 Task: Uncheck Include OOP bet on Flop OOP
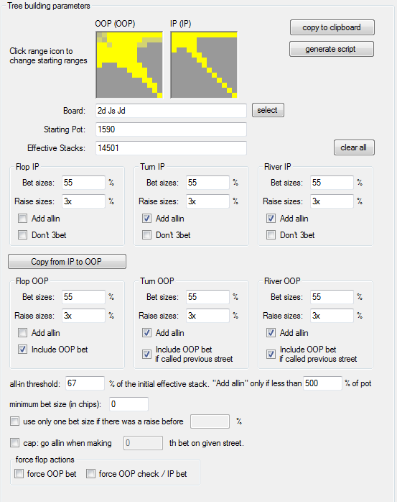[22, 350]
